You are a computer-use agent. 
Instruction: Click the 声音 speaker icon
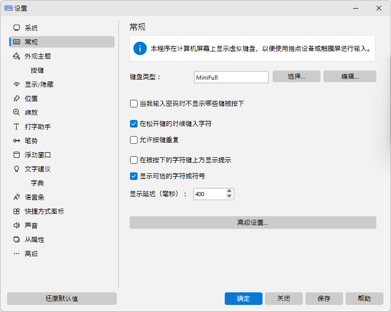click(17, 225)
